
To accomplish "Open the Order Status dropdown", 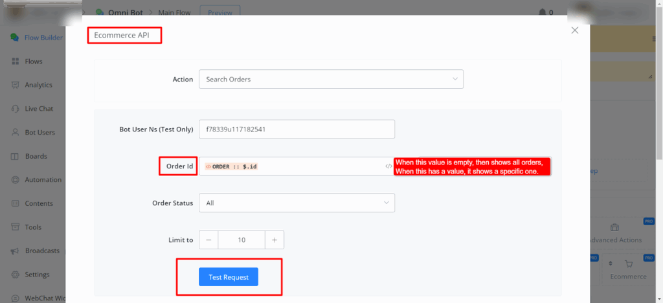I will 297,203.
